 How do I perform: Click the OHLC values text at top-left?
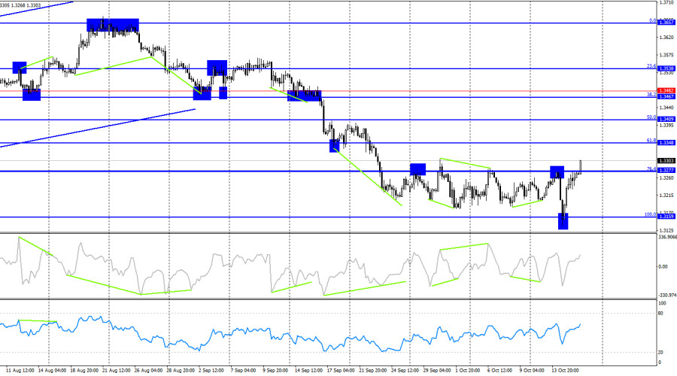[20, 5]
